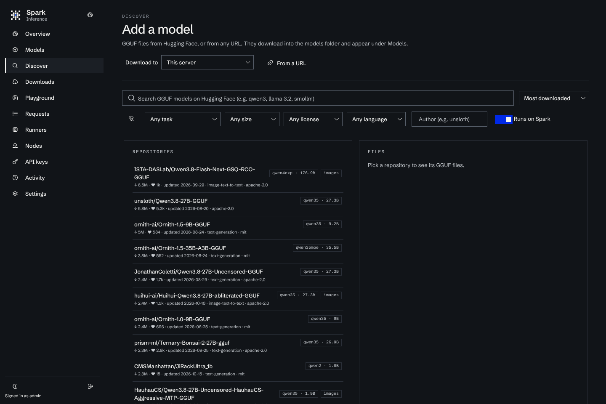This screenshot has width=606, height=404.
Task: Click the search magnifier in search bar
Action: [132, 98]
